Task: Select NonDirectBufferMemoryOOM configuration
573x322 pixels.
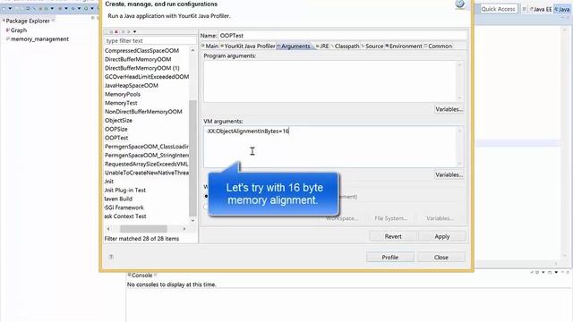Action: tap(143, 112)
